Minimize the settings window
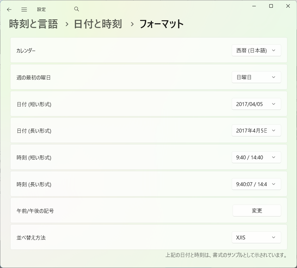The width and height of the screenshot is (297, 268). [254, 6]
